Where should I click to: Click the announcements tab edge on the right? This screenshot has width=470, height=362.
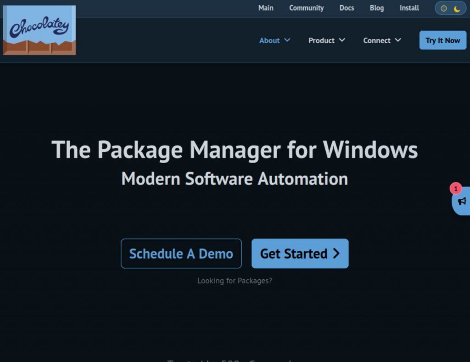pos(464,202)
